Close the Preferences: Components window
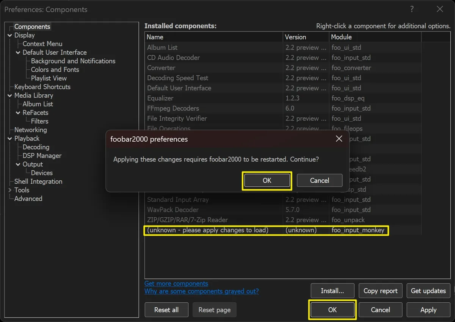This screenshot has height=322, width=455. [440, 9]
